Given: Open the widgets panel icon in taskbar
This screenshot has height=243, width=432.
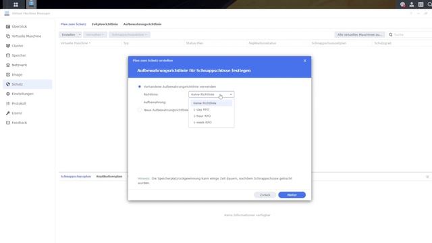Looking at the screenshot, I should click(x=421, y=5).
